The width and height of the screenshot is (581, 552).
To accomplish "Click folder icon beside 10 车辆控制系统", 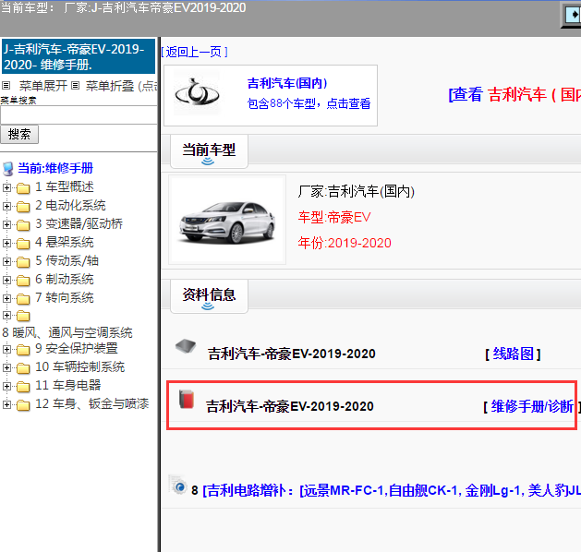I will click(x=23, y=368).
